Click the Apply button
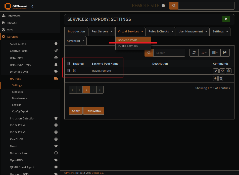Image resolution: width=239 pixels, height=175 pixels. (76, 111)
